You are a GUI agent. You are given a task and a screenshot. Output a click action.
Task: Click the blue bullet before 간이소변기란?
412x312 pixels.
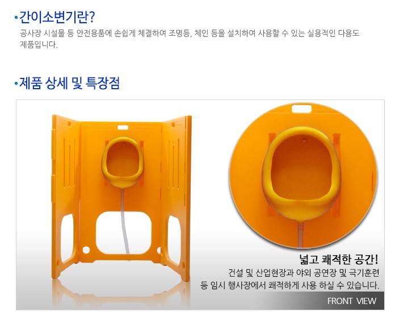[x=16, y=18]
